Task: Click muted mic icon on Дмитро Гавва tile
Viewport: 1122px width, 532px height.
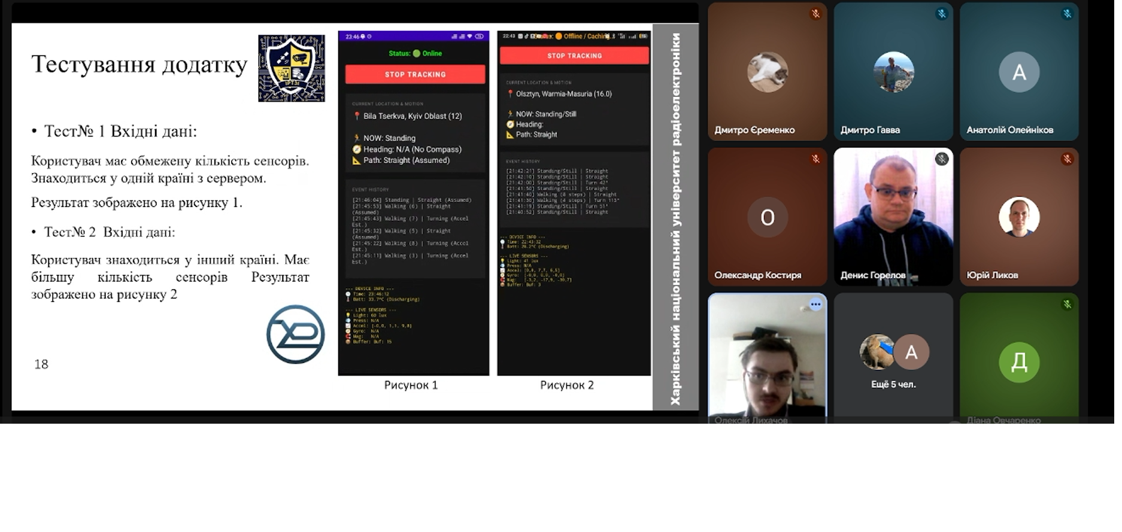Action: click(x=942, y=14)
